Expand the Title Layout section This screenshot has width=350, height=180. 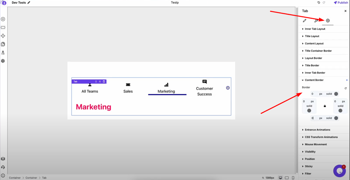(x=325, y=36)
